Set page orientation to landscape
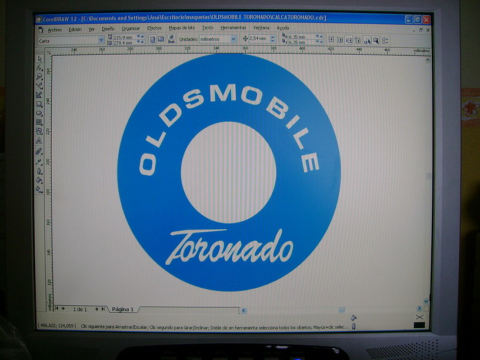Viewport: 480px width, 360px height. [x=161, y=39]
